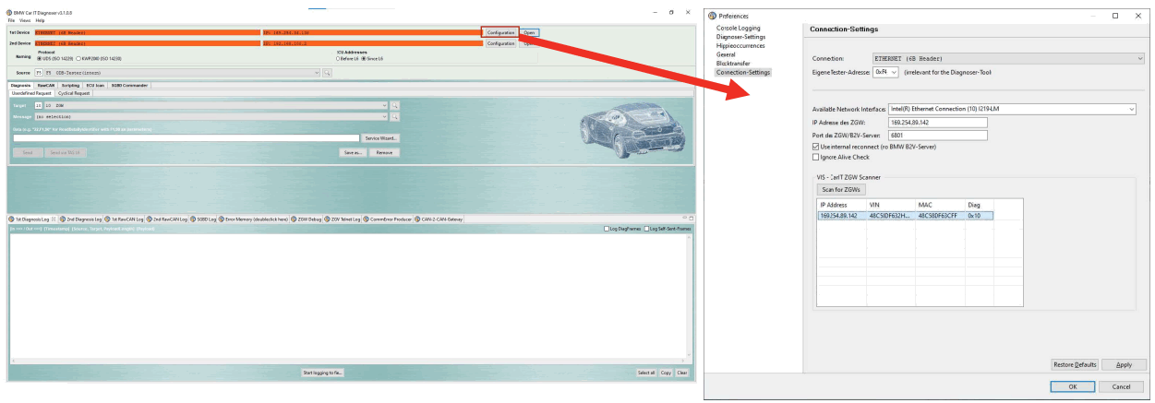Open the Help menu
Image resolution: width=1155 pixels, height=403 pixels.
40,20
